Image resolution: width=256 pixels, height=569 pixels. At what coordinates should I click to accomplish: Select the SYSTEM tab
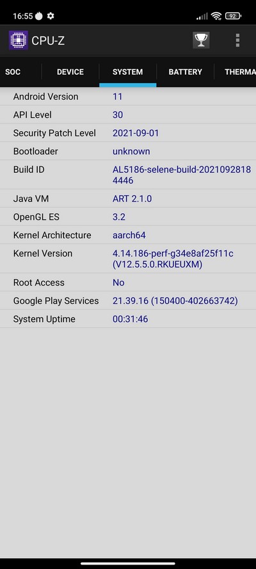coord(127,72)
